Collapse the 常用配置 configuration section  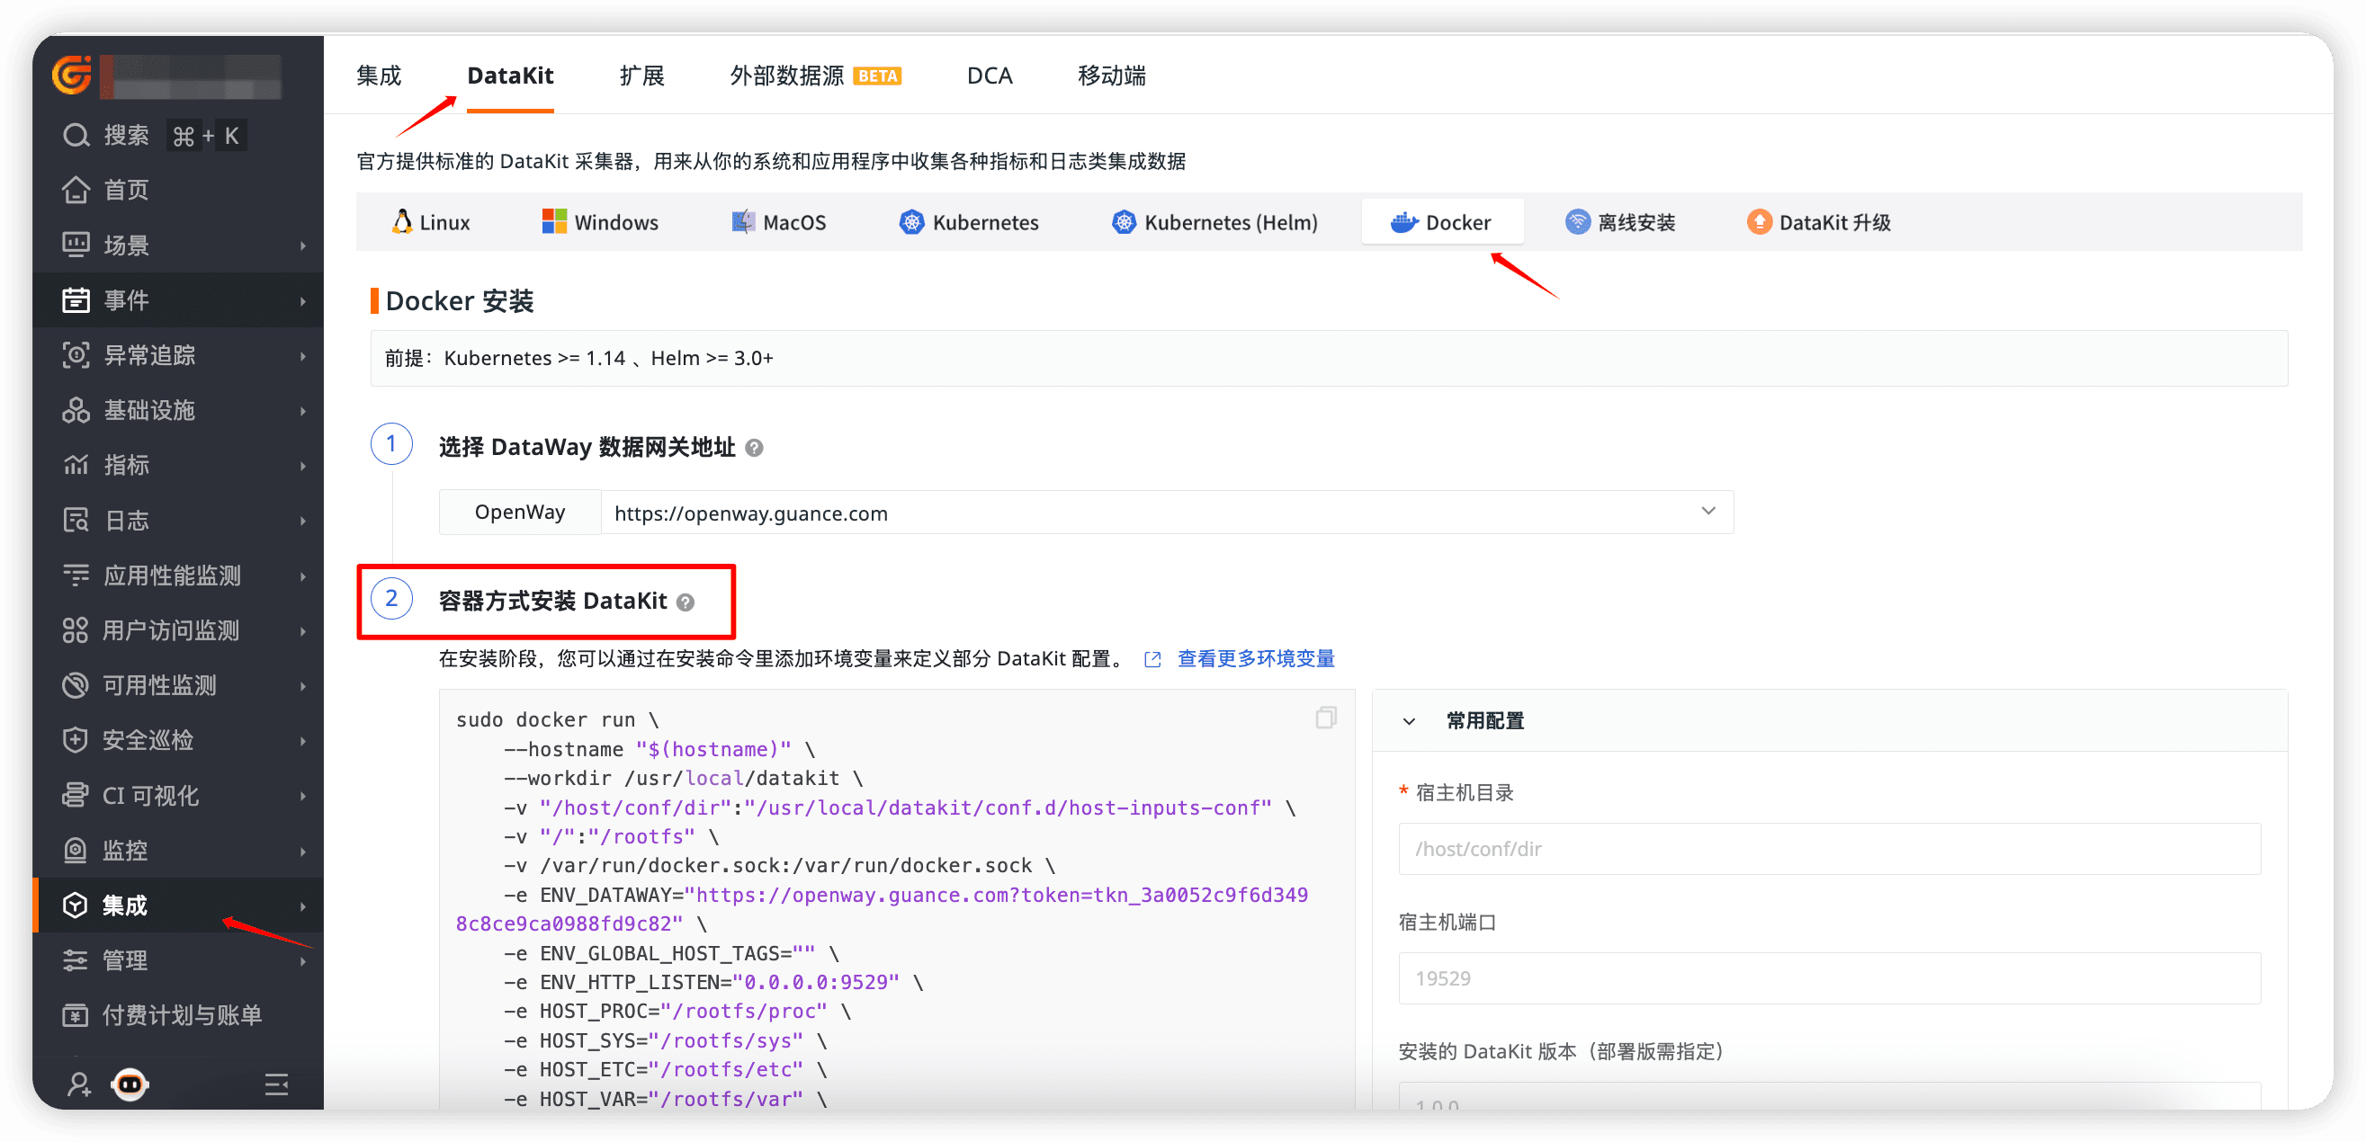click(x=1408, y=721)
